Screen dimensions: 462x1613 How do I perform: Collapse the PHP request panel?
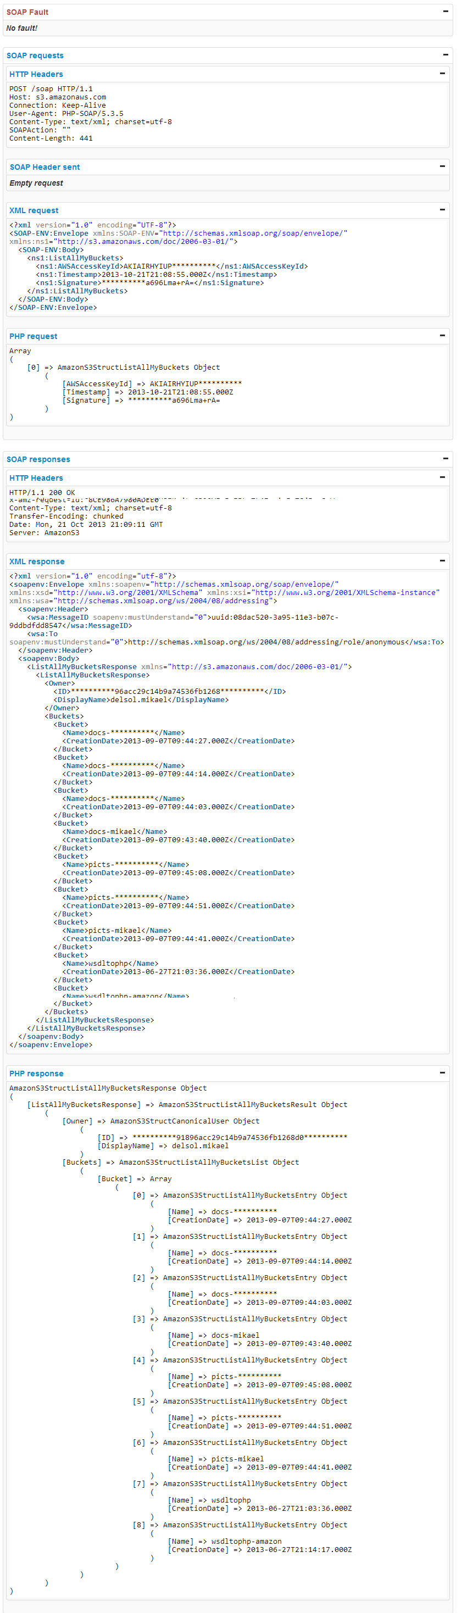[x=442, y=336]
